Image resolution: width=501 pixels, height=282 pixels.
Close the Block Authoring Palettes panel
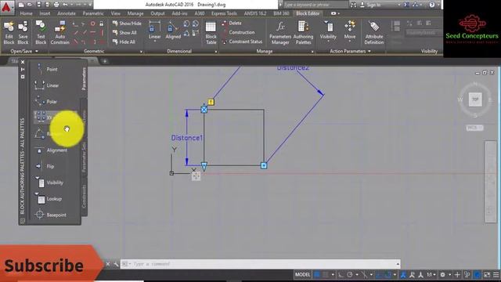click(23, 62)
